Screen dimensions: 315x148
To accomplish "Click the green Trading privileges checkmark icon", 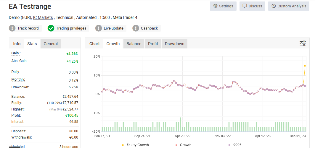I will (x=51, y=28).
